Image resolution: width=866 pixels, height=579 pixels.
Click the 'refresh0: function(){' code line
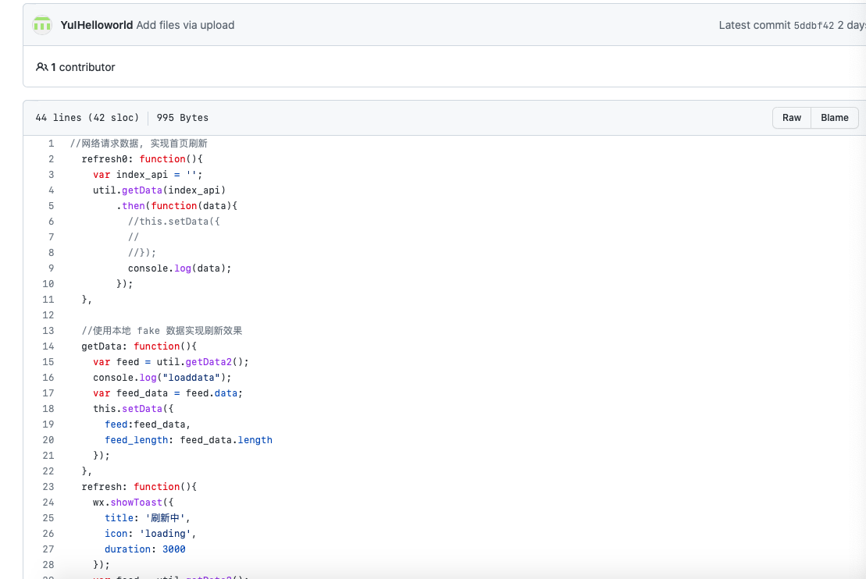pos(142,159)
